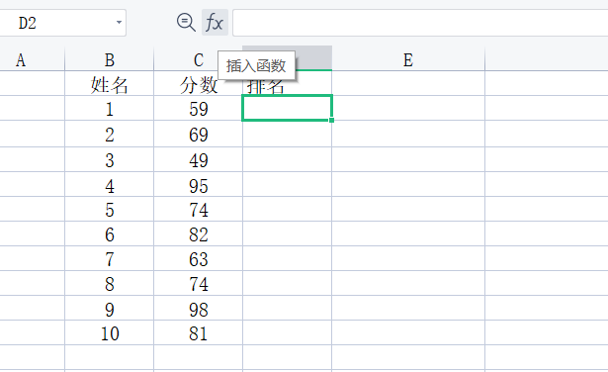Select name cell with value 7
Viewport: 608px width, 372px height.
pyautogui.click(x=110, y=258)
